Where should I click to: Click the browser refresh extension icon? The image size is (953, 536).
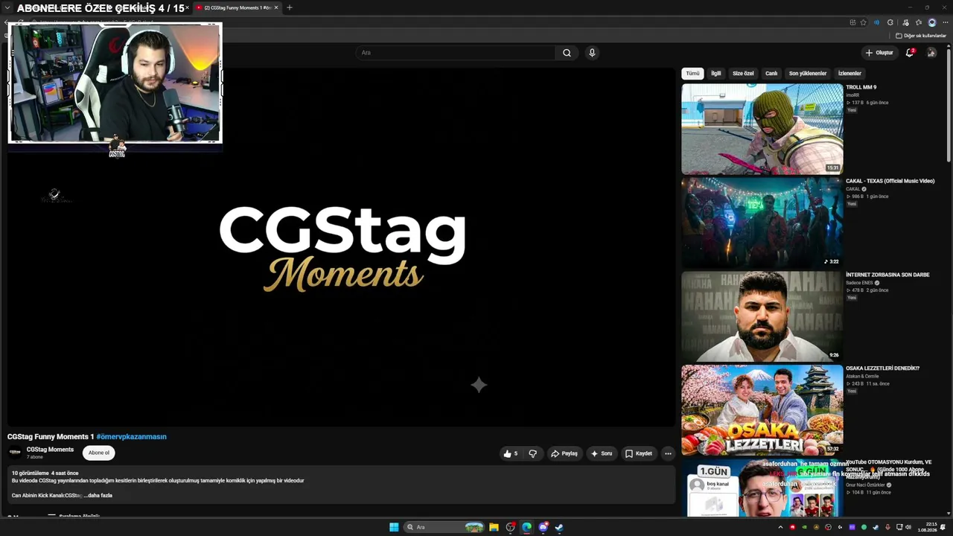890,22
